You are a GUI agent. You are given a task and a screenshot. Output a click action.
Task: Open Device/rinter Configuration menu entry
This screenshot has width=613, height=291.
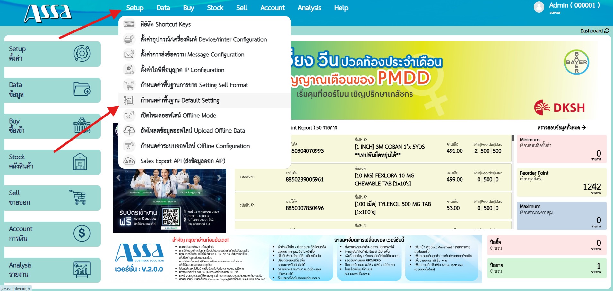coord(205,39)
